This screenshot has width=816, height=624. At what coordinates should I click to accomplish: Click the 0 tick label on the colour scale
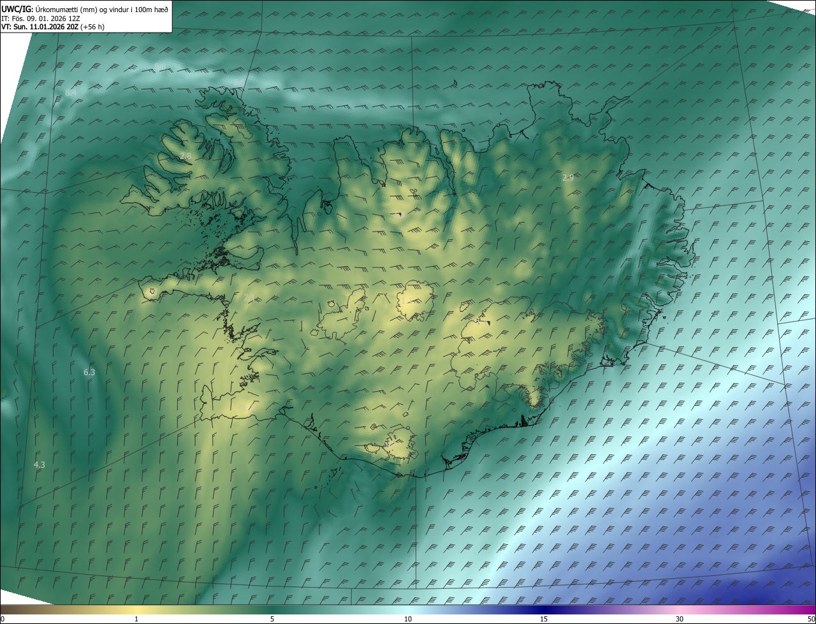(x=3, y=619)
